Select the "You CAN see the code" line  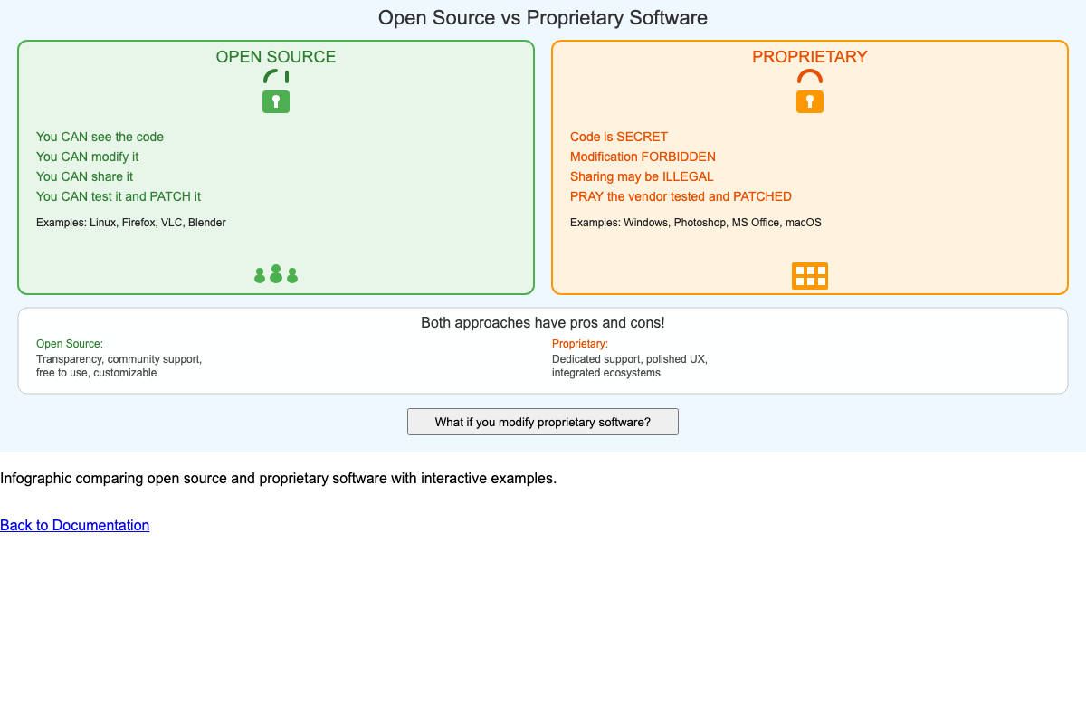(100, 137)
